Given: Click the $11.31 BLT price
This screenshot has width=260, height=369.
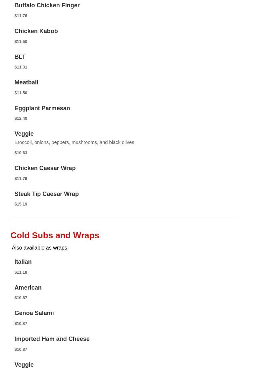Looking at the screenshot, I should pyautogui.click(x=21, y=67).
